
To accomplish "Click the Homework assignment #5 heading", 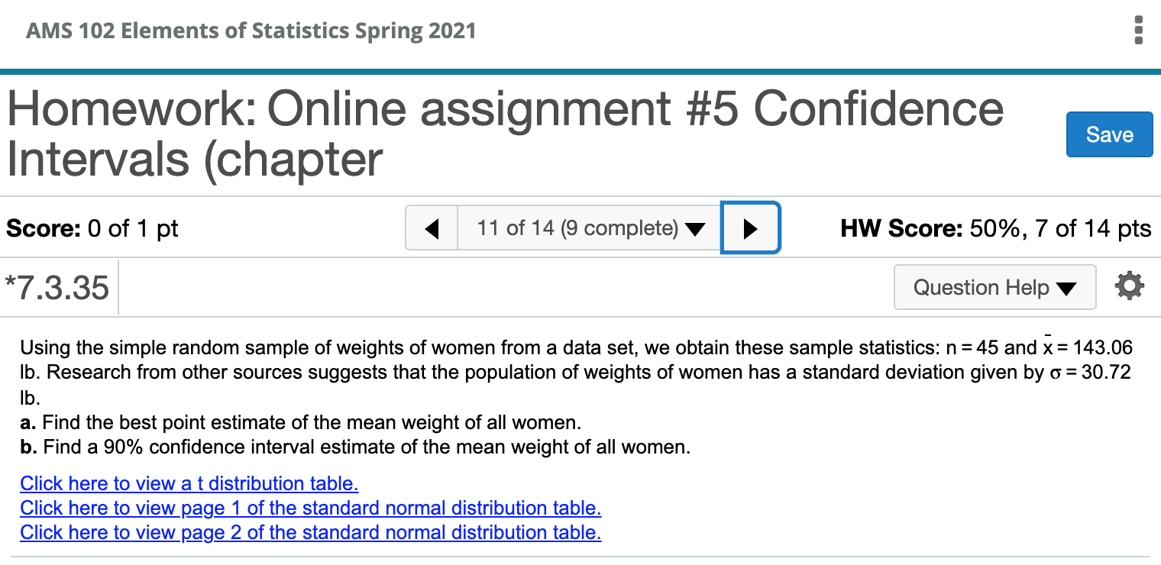I will [x=504, y=134].
